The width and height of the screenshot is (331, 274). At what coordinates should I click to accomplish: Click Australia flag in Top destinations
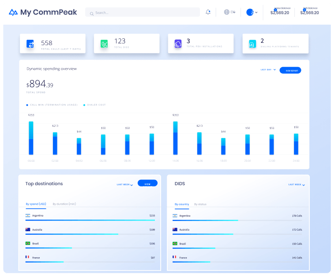click(x=28, y=229)
